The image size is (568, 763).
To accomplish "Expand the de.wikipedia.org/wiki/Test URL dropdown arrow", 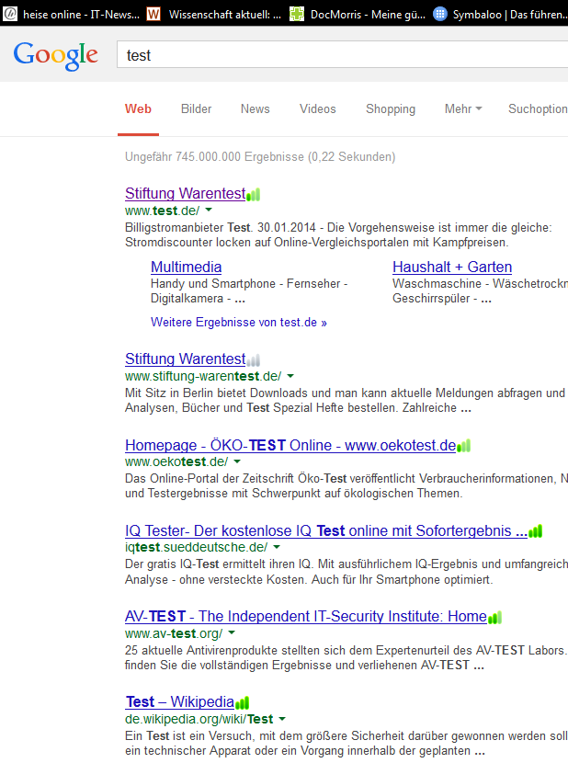I will point(282,719).
